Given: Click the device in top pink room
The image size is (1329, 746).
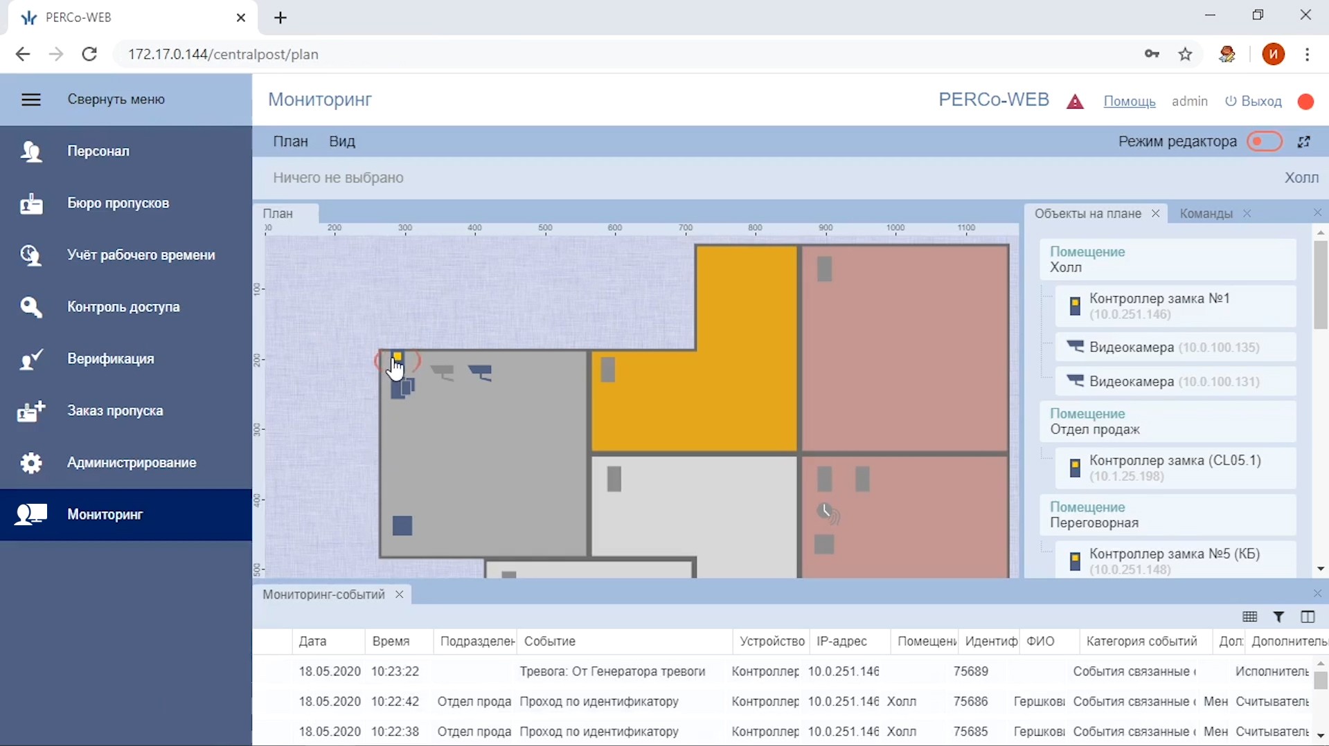Looking at the screenshot, I should [824, 269].
